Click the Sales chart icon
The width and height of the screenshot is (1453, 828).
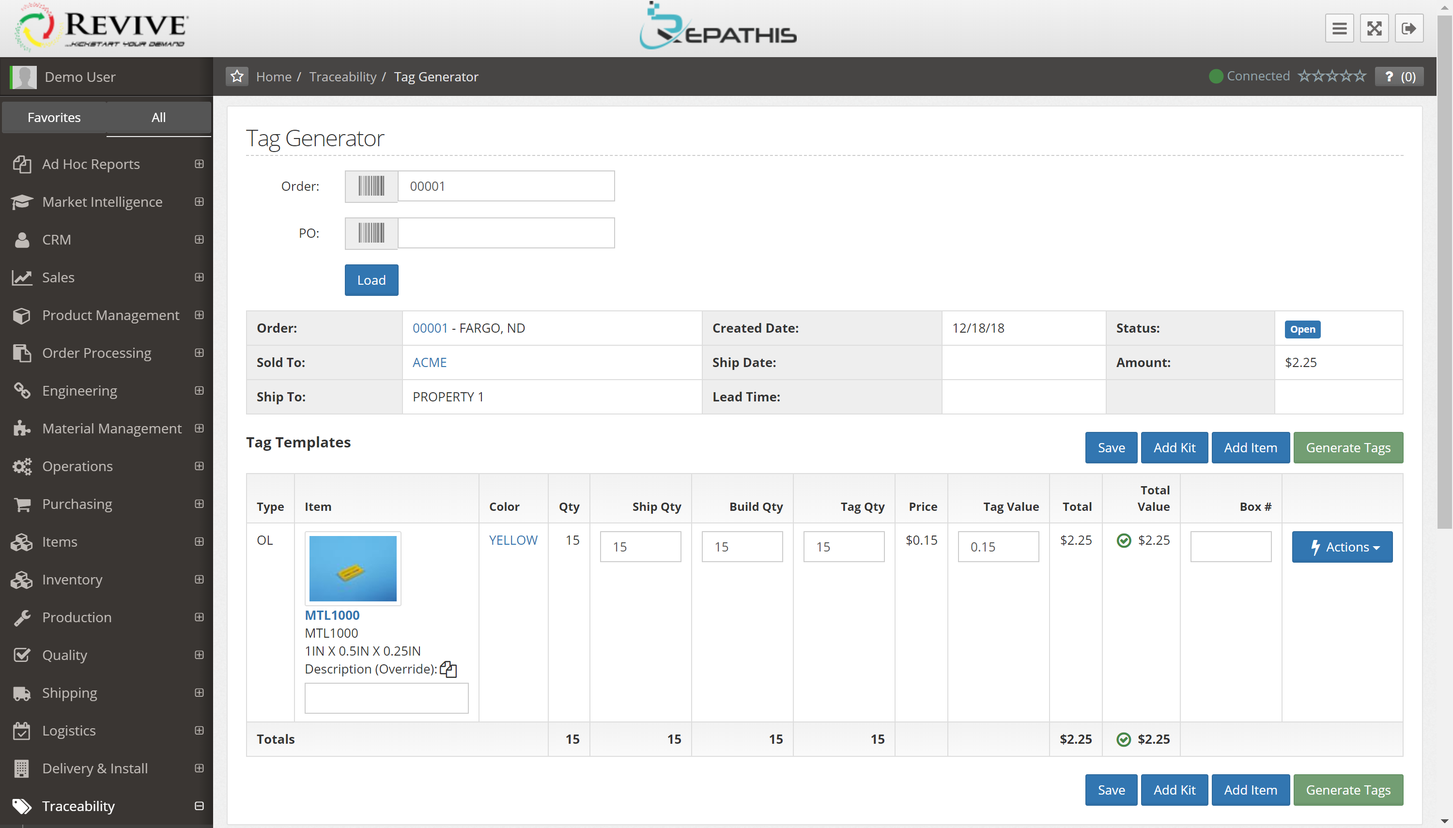(x=22, y=277)
